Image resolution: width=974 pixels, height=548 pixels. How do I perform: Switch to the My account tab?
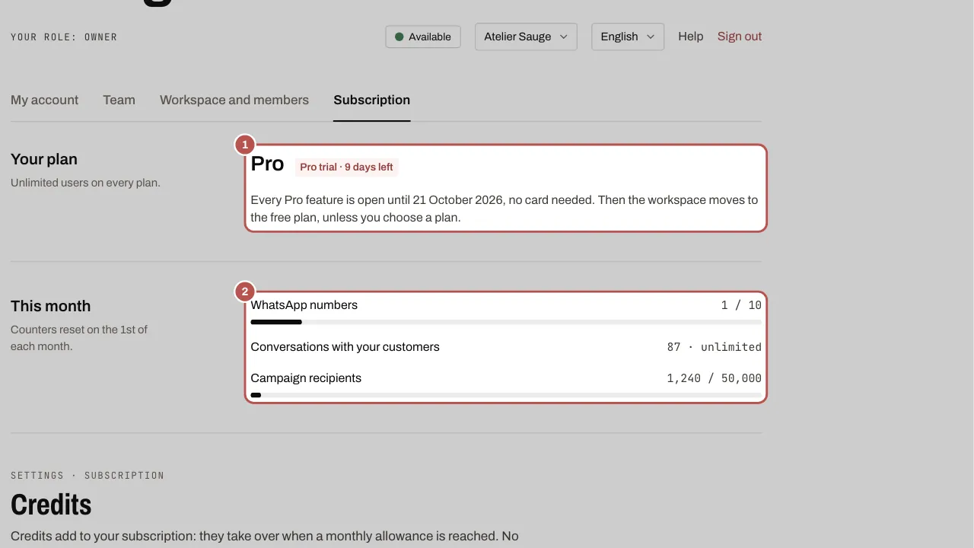point(45,100)
